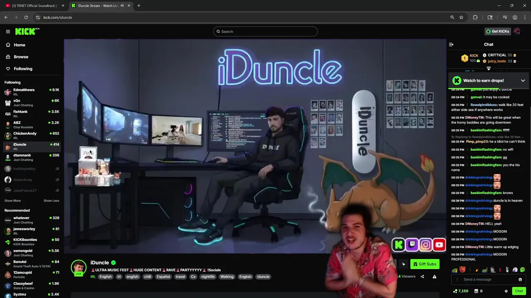Click the KICK logo
This screenshot has width=531, height=298.
[27, 31]
